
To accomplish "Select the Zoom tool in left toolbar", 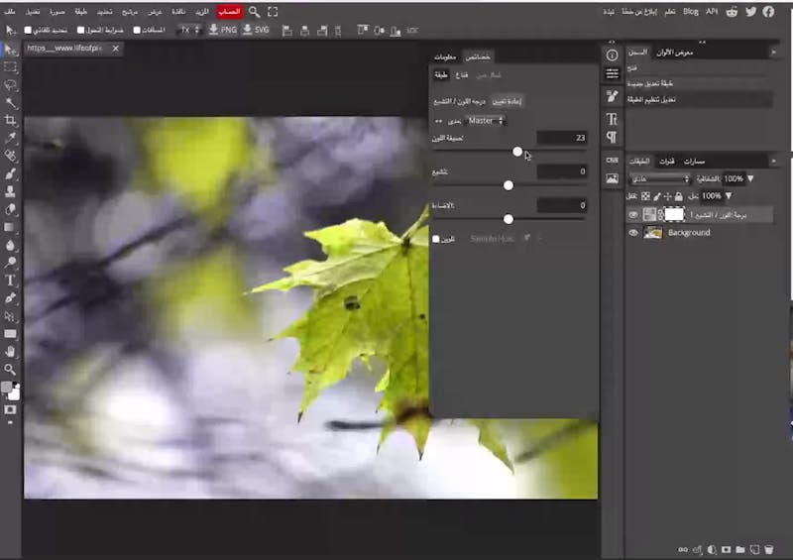I will pyautogui.click(x=11, y=369).
